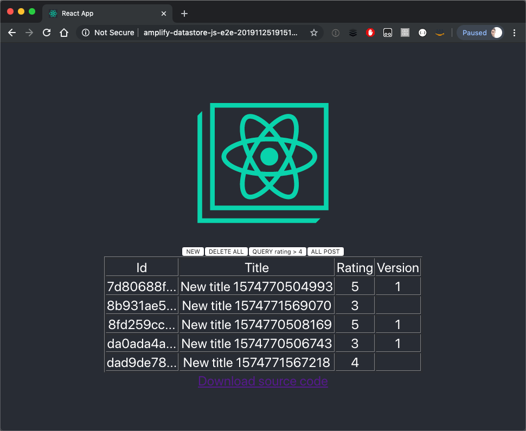526x431 pixels.
Task: Open the red stop-hand ad blocker extension
Action: (370, 33)
